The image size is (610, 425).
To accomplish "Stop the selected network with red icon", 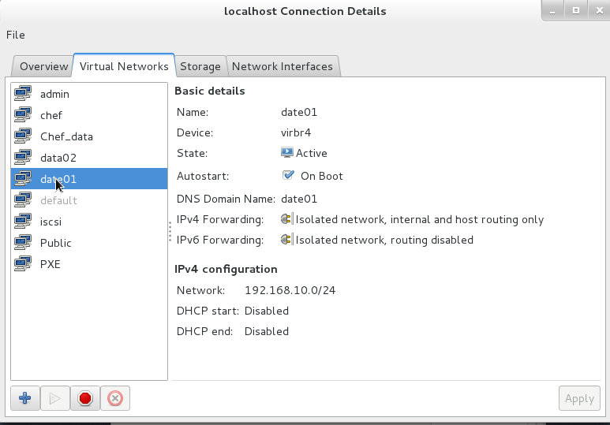I will click(x=84, y=398).
